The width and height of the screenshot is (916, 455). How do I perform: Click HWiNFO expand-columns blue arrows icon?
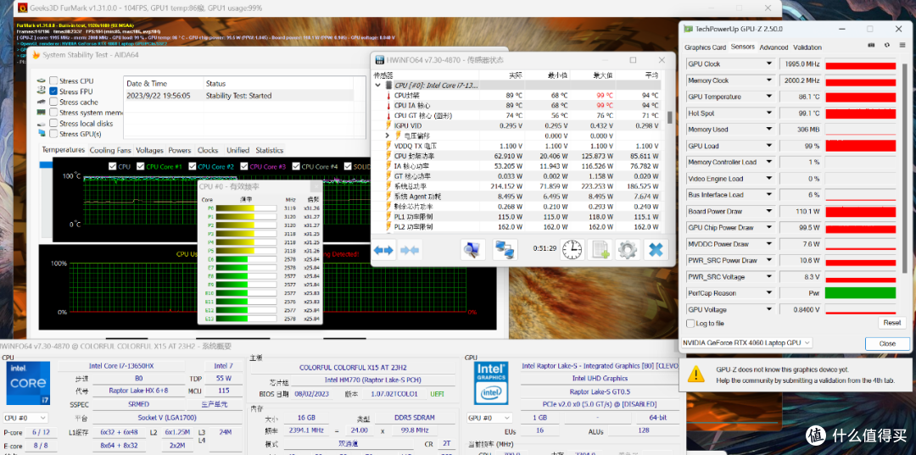pyautogui.click(x=383, y=250)
